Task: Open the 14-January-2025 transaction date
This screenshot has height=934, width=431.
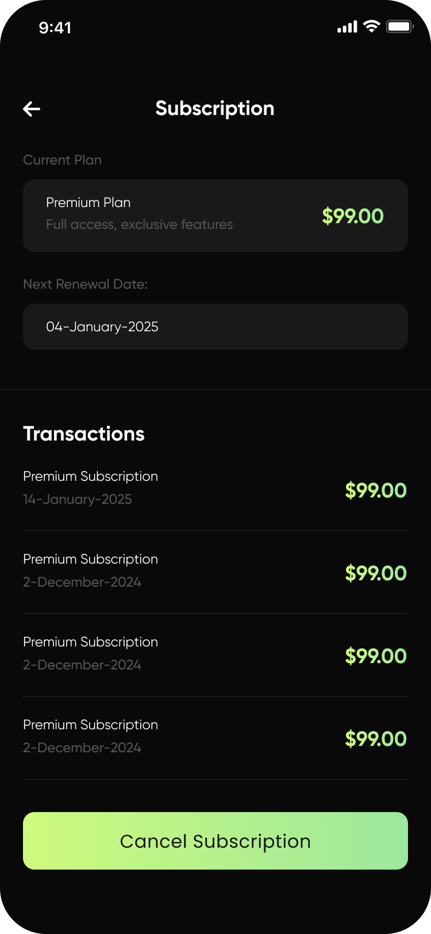Action: point(78,499)
